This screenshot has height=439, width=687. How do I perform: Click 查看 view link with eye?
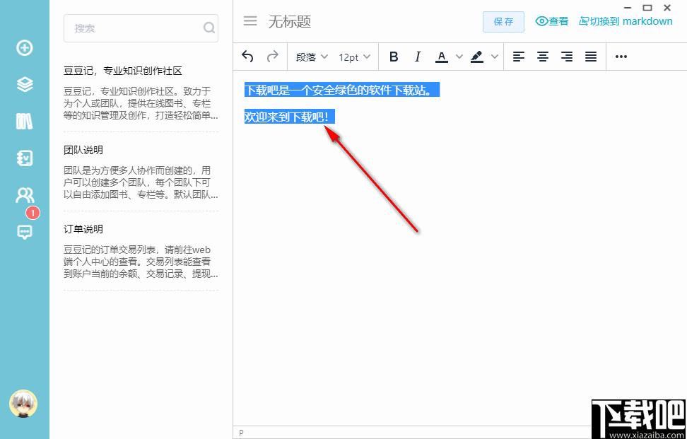[x=551, y=21]
